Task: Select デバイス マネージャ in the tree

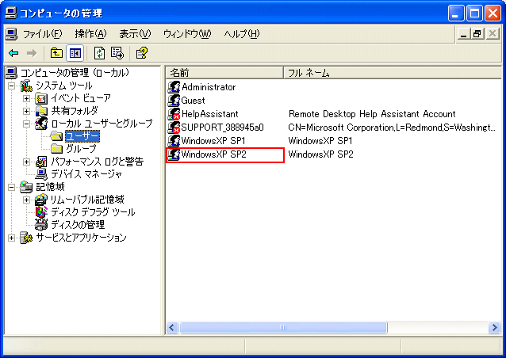Action: [x=86, y=174]
